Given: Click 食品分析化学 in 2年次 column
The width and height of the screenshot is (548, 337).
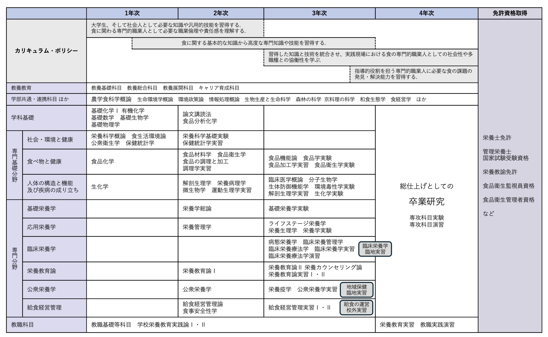Looking at the screenshot, I should (x=200, y=121).
